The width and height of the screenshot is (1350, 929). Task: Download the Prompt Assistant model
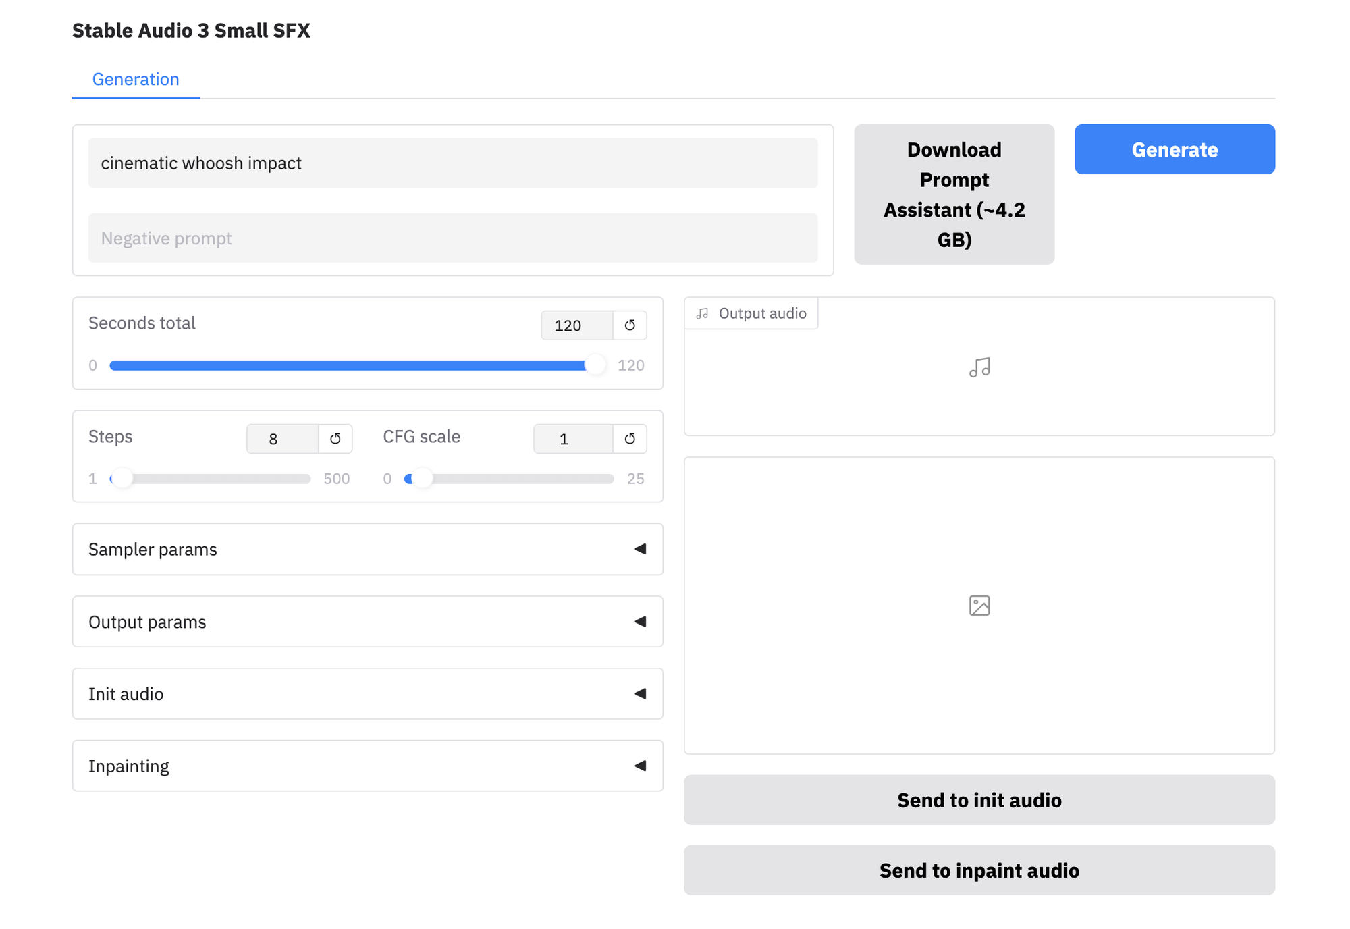click(x=954, y=194)
